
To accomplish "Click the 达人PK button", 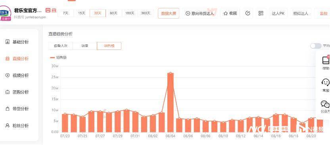I will (x=278, y=13).
